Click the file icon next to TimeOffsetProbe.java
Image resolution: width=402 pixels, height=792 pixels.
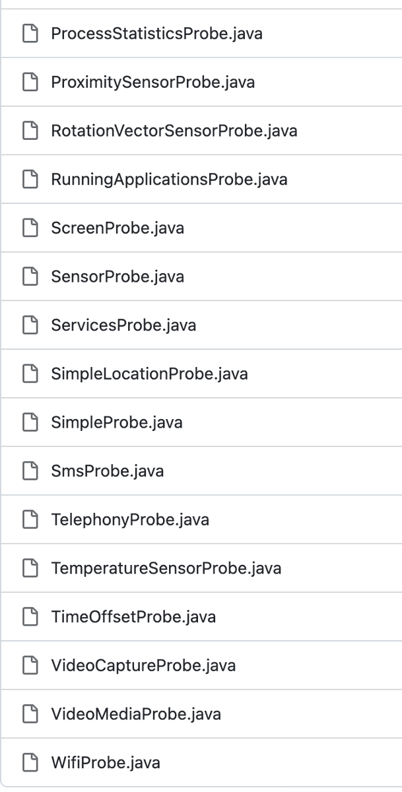[31, 617]
